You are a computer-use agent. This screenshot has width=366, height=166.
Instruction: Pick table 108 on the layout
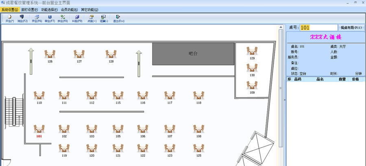pos(198,129)
